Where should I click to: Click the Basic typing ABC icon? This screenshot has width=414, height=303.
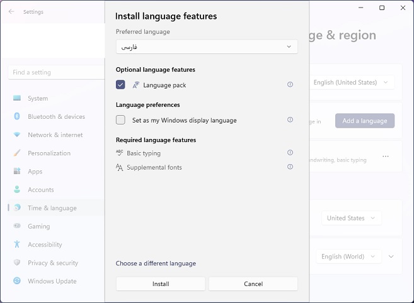pos(119,153)
